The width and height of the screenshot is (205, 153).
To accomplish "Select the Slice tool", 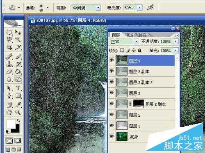I will pos(18,47).
